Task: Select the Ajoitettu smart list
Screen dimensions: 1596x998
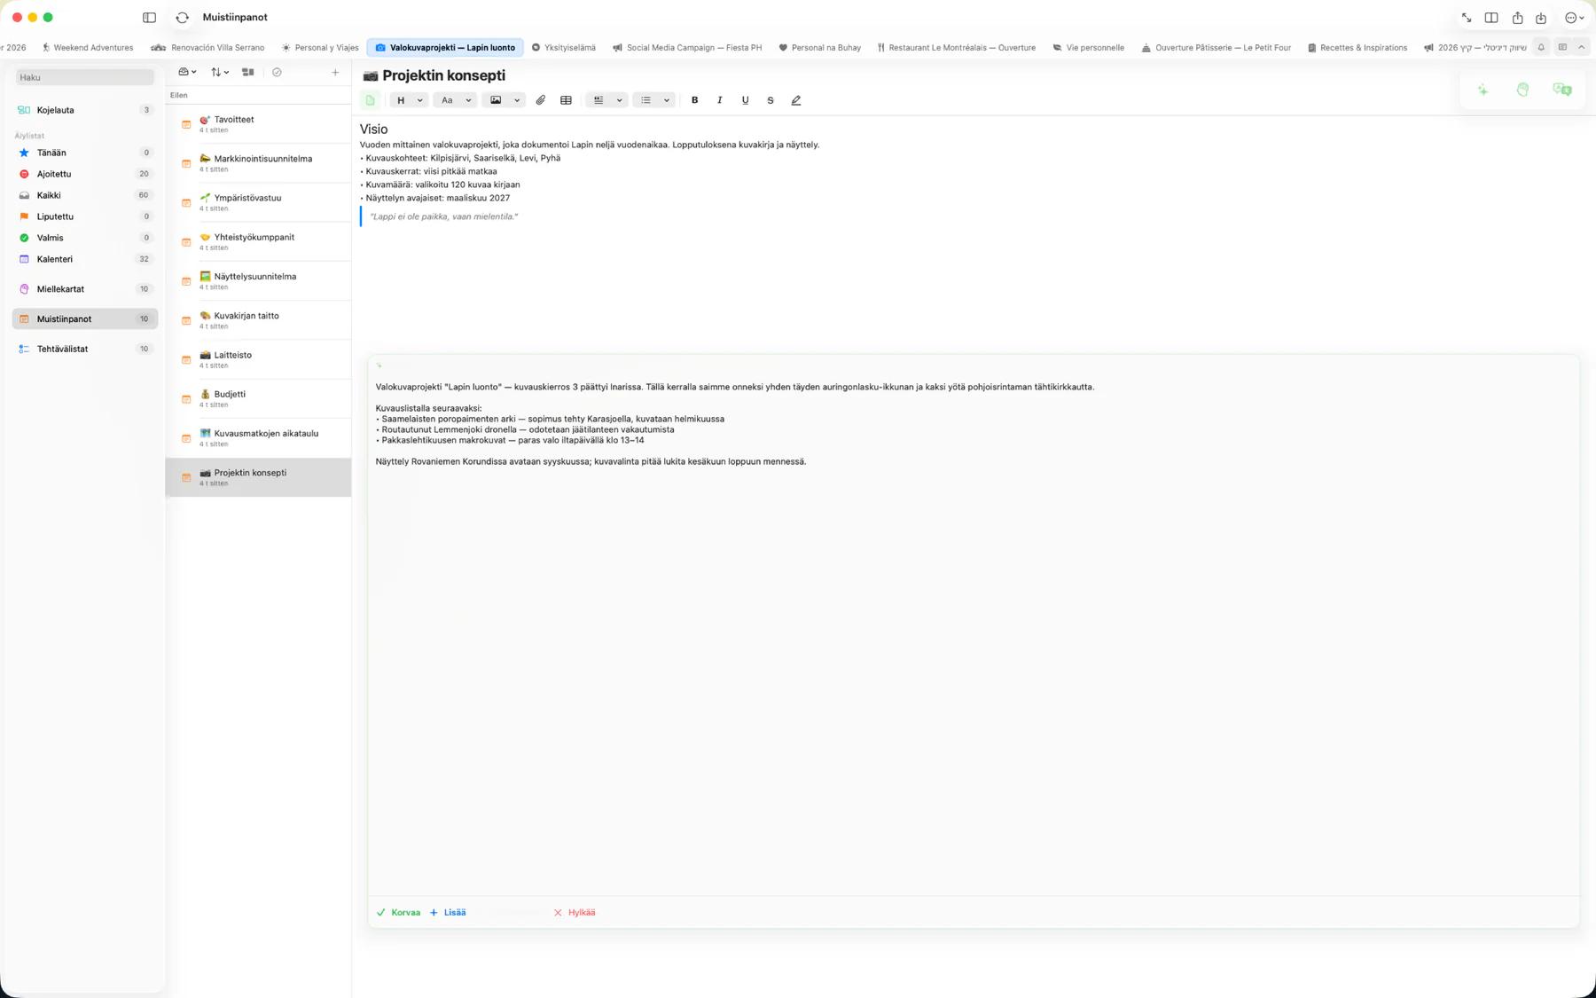Action: click(x=85, y=174)
